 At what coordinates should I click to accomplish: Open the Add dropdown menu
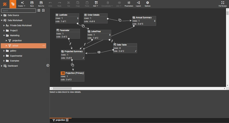coord(96,4)
